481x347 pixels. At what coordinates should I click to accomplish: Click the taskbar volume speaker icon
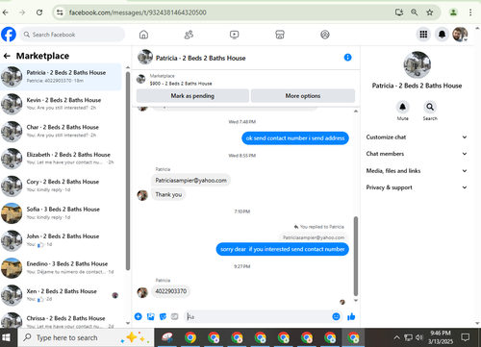click(418, 337)
